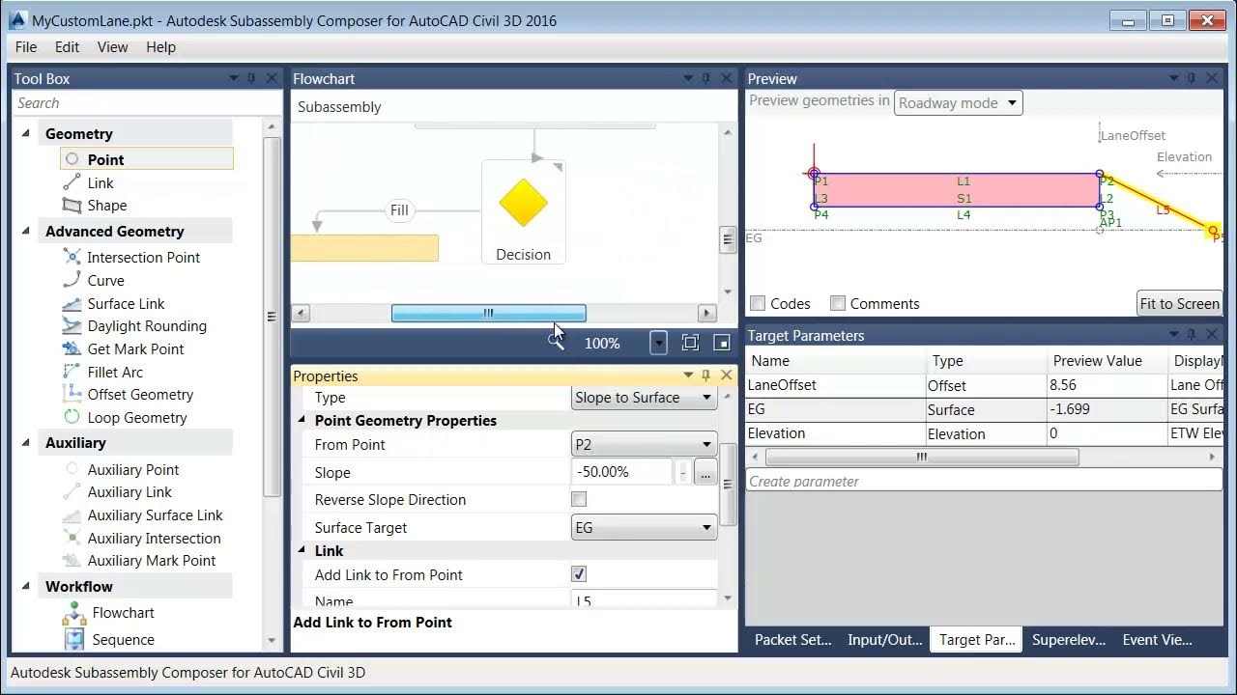Click the flowchart vertical scrollbar thumb
Image resolution: width=1237 pixels, height=695 pixels.
coord(728,239)
